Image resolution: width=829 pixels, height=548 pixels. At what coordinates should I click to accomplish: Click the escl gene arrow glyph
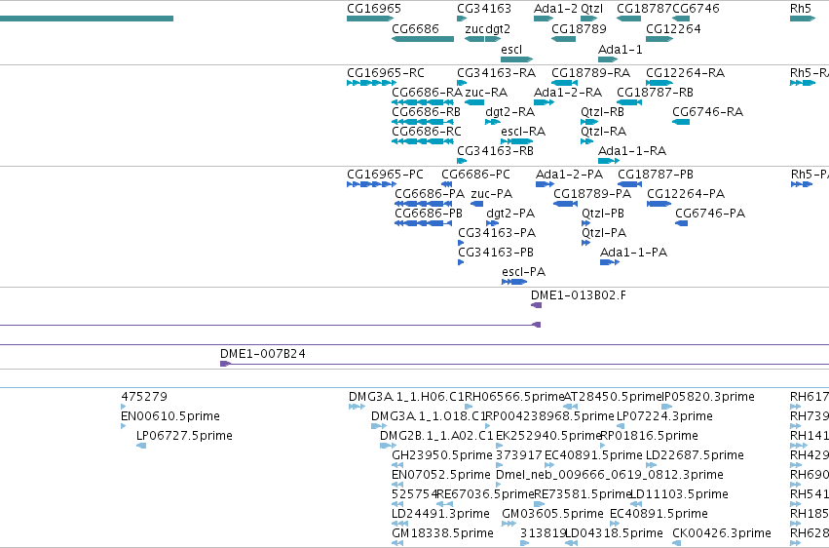click(x=516, y=59)
